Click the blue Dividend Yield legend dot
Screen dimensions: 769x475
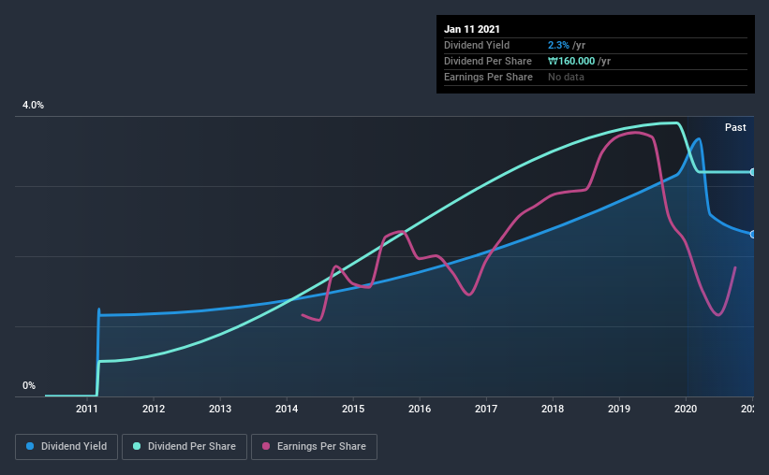[30, 446]
